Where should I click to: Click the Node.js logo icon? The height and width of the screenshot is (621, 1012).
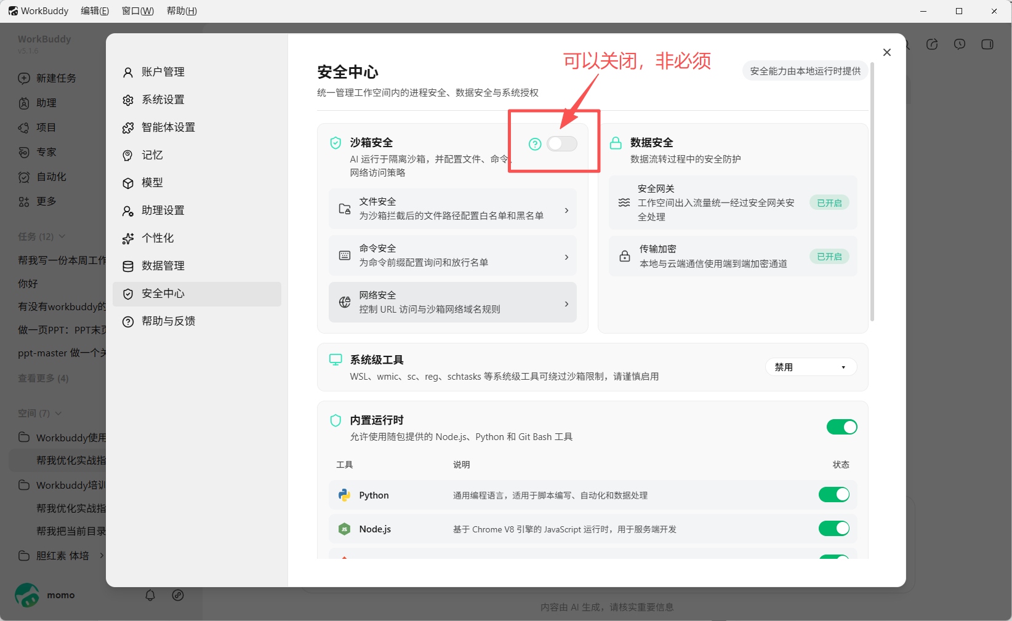coord(345,529)
